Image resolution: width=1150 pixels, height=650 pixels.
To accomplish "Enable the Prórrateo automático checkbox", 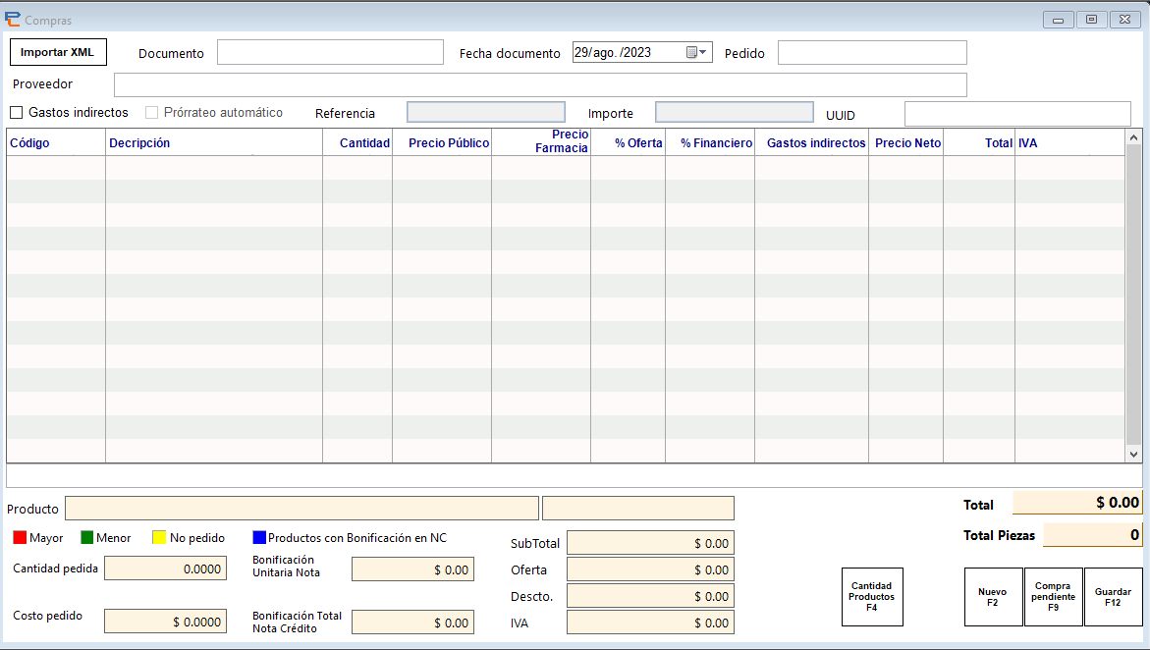I will (x=150, y=112).
